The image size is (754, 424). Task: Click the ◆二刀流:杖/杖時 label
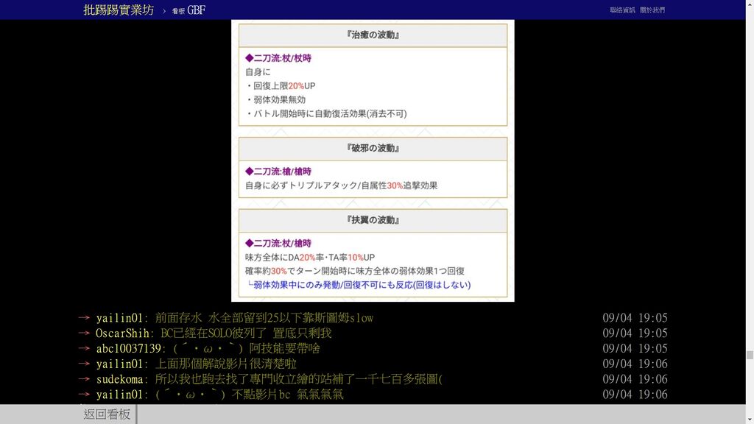278,58
